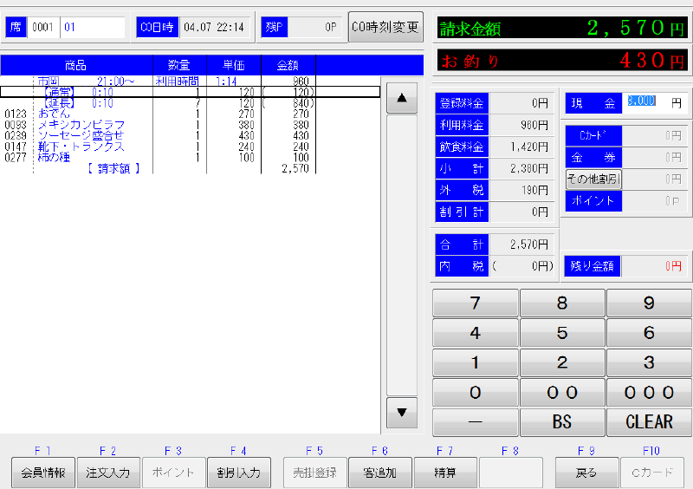The image size is (693, 489).
Task: Select the ポイント payment label
Action: [x=593, y=200]
